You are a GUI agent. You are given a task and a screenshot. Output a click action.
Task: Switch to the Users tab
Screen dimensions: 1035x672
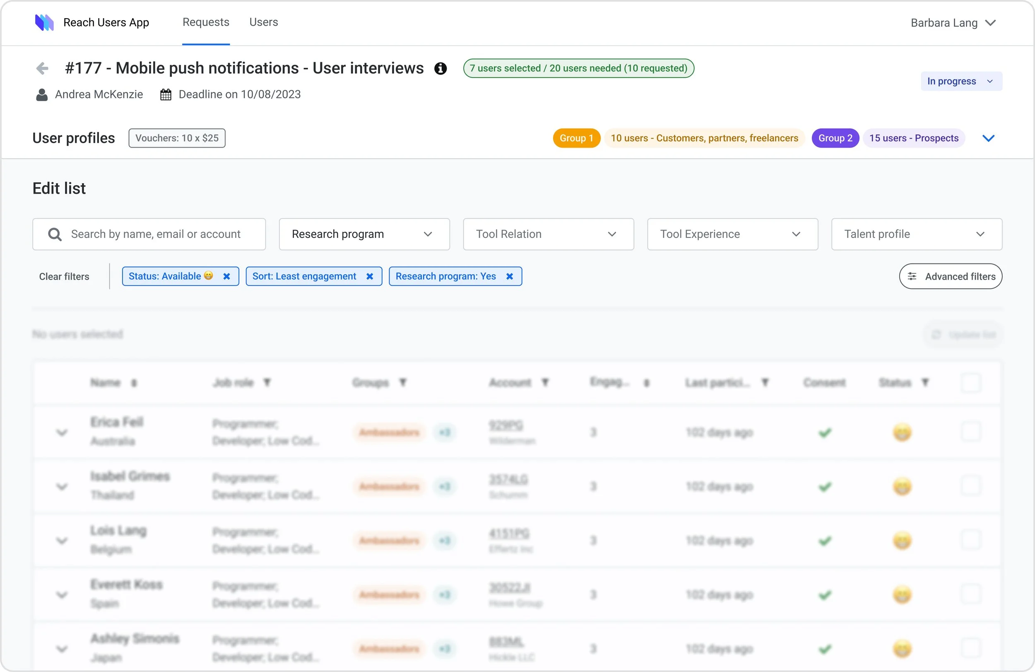pyautogui.click(x=264, y=22)
